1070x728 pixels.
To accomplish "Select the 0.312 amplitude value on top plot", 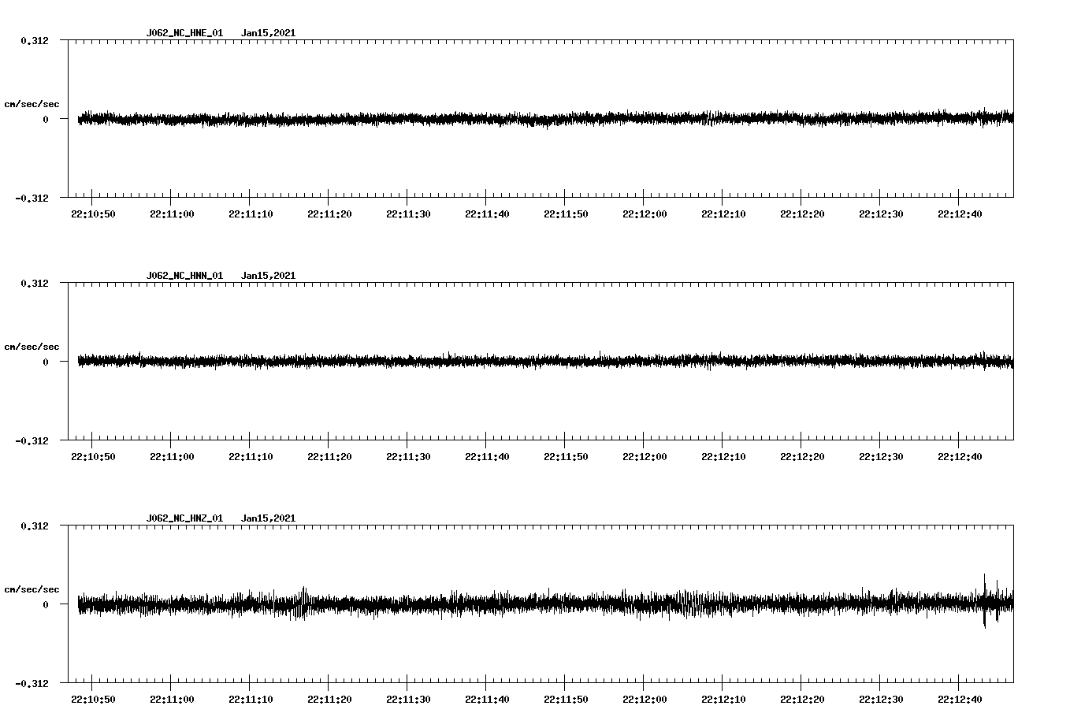I will coord(35,39).
